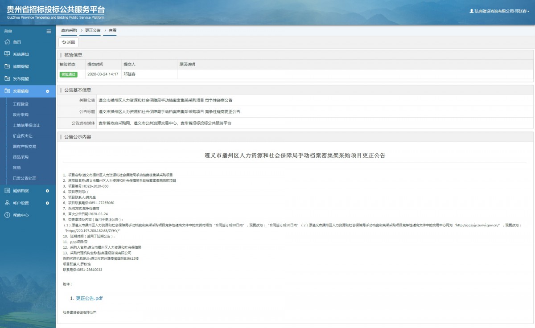Click footer text 弘央建设咨询有限公司
This screenshot has width=535, height=328.
(x=79, y=312)
